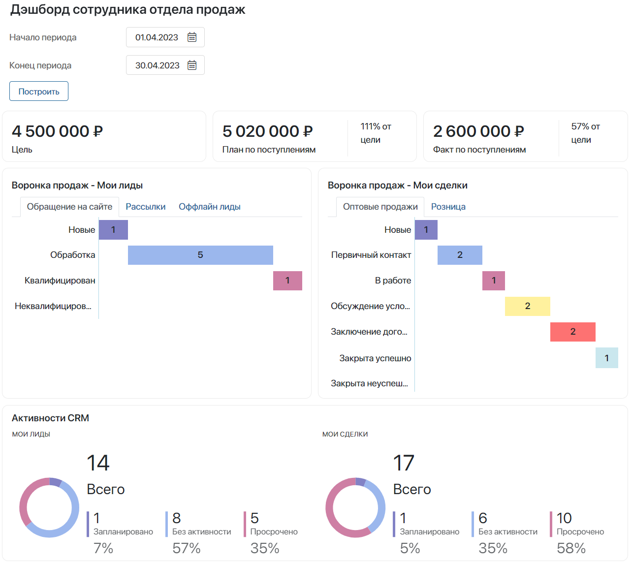Click Просрочено 58% stat under Мои сделки
This screenshot has height=564, width=632.
(577, 533)
